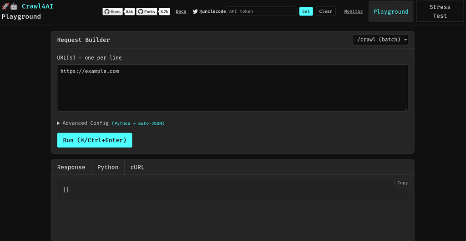Click the GitHub Stars badge
Image resolution: width=466 pixels, height=241 pixels.
coord(113,11)
